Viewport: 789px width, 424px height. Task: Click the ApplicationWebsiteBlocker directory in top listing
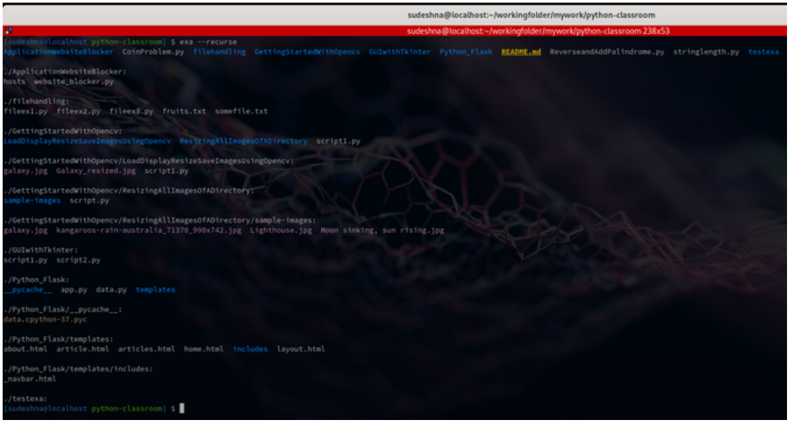pos(58,52)
